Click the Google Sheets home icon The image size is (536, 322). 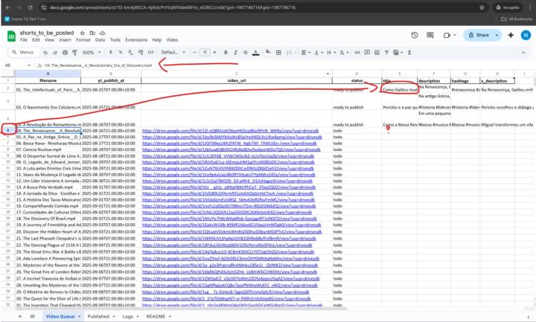click(11, 36)
